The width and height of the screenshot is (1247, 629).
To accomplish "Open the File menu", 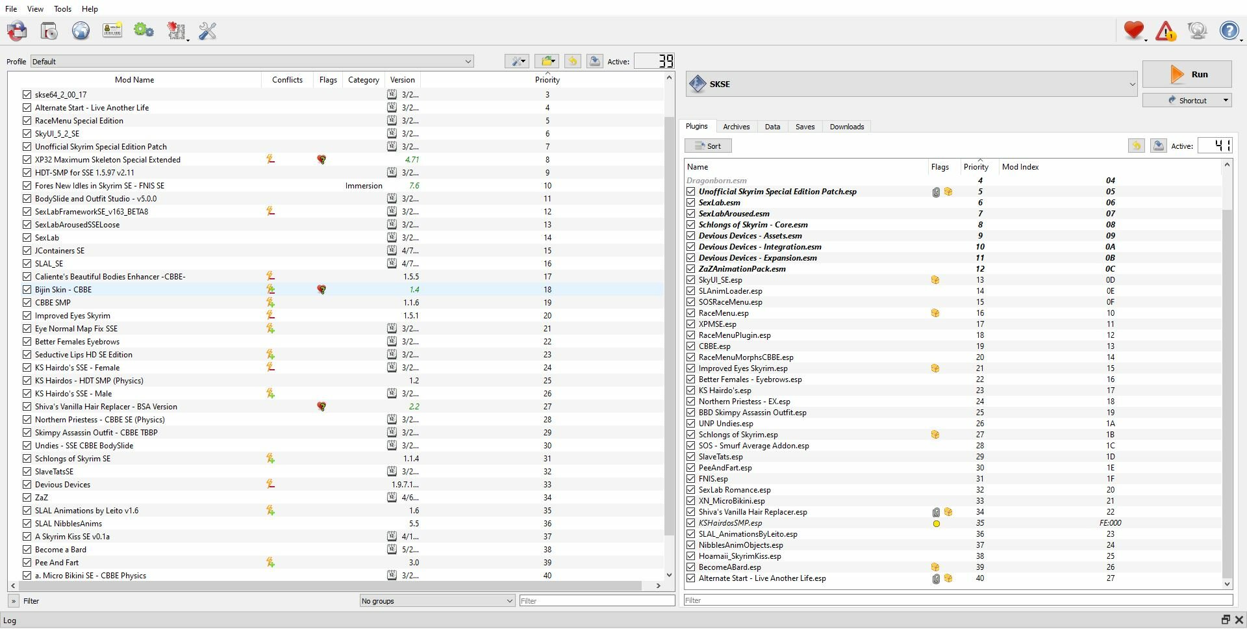I will click(x=11, y=9).
